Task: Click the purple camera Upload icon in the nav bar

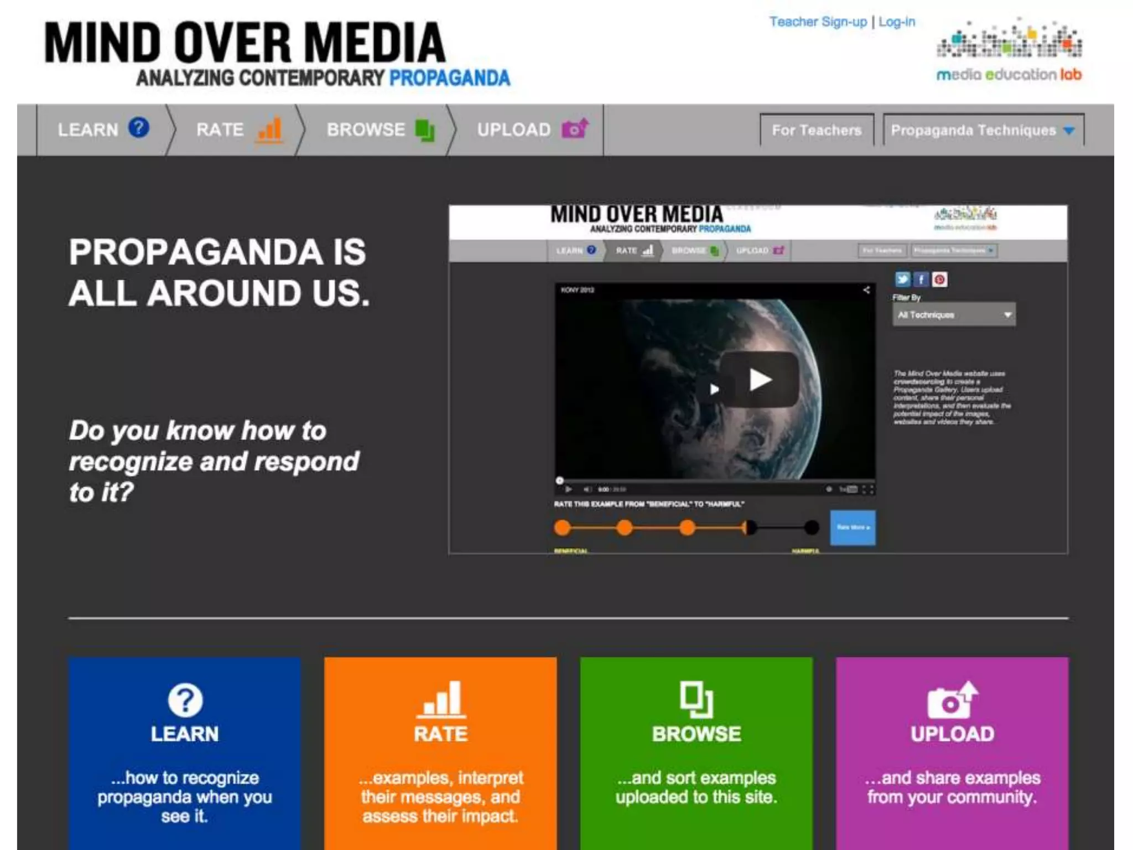Action: tap(575, 128)
